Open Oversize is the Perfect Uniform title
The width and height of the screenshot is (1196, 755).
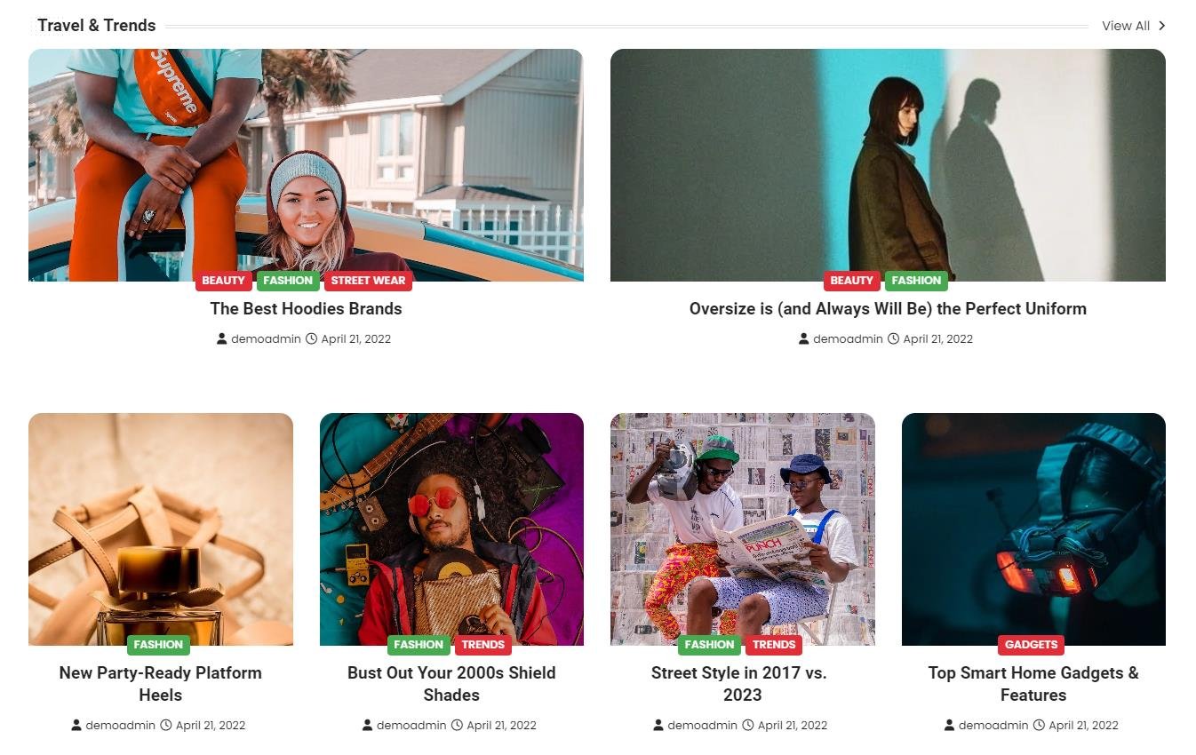[888, 309]
